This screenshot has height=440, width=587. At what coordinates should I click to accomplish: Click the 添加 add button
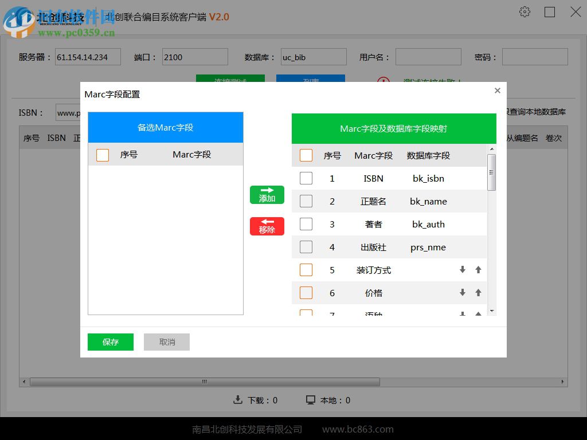[x=267, y=195]
